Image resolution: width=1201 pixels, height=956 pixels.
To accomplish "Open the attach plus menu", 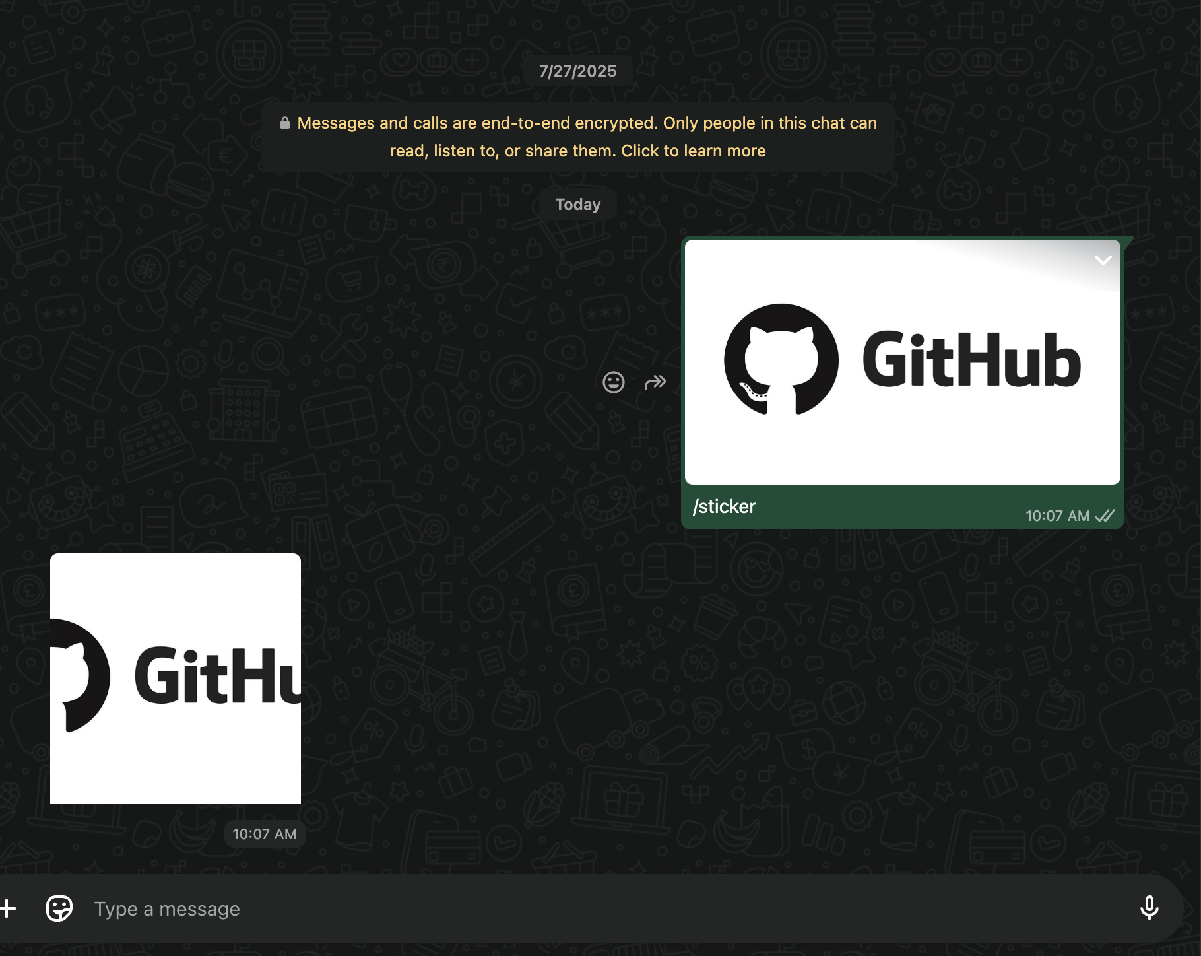I will click(8, 908).
